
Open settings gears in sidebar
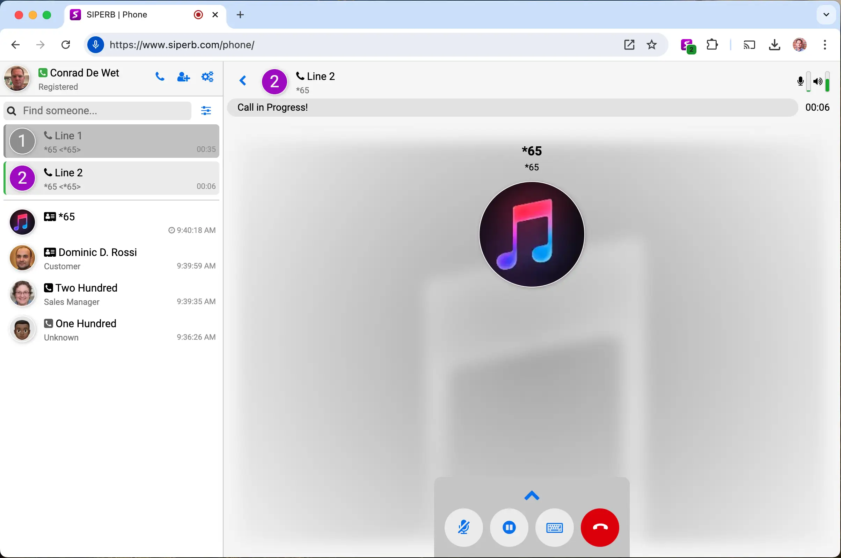tap(207, 76)
